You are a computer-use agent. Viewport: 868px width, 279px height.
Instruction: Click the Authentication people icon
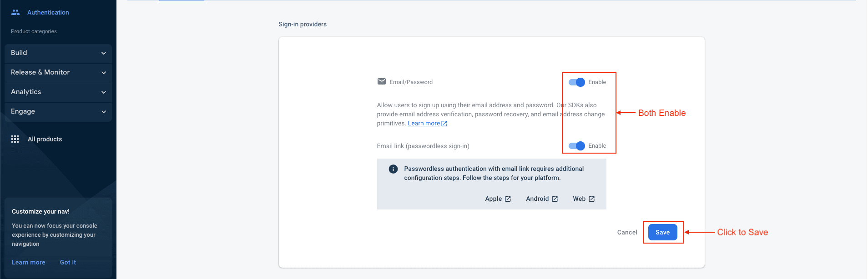pyautogui.click(x=15, y=12)
